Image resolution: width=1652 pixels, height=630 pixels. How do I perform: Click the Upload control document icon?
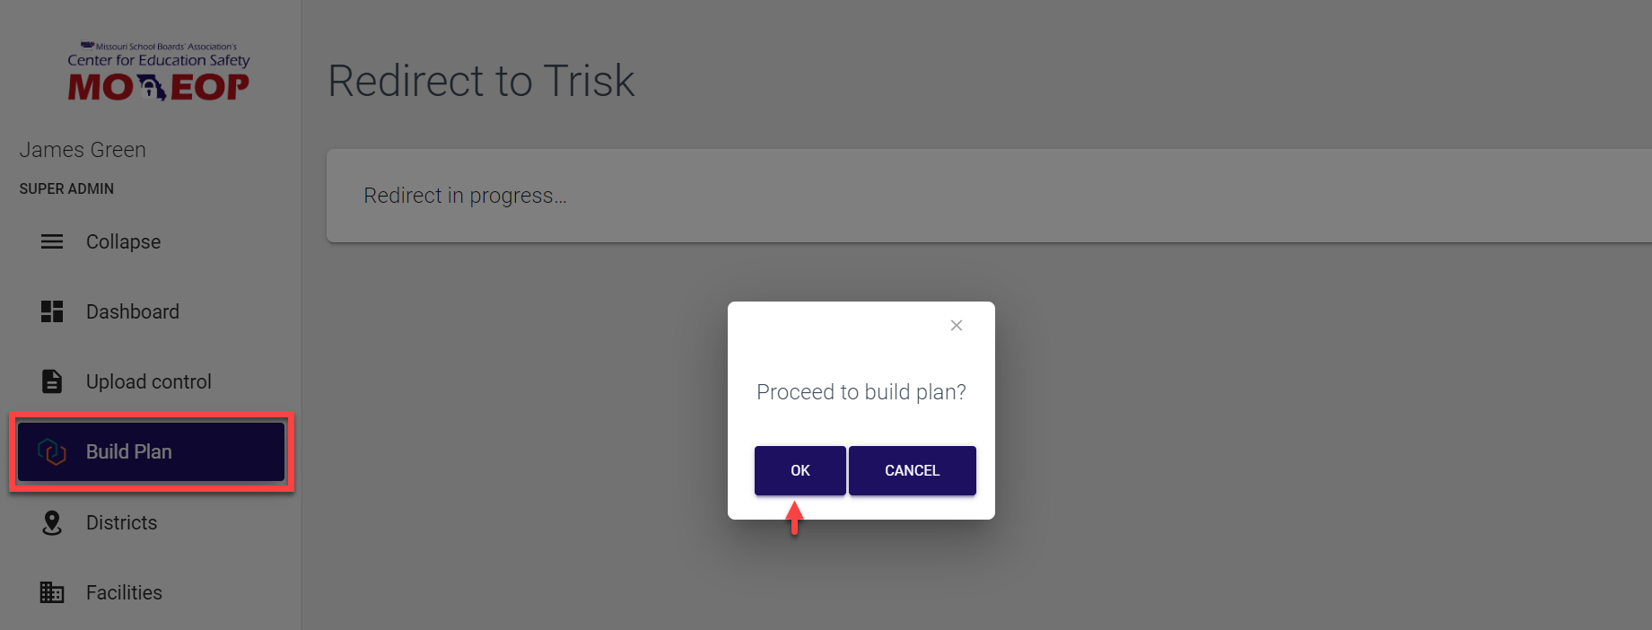(52, 381)
